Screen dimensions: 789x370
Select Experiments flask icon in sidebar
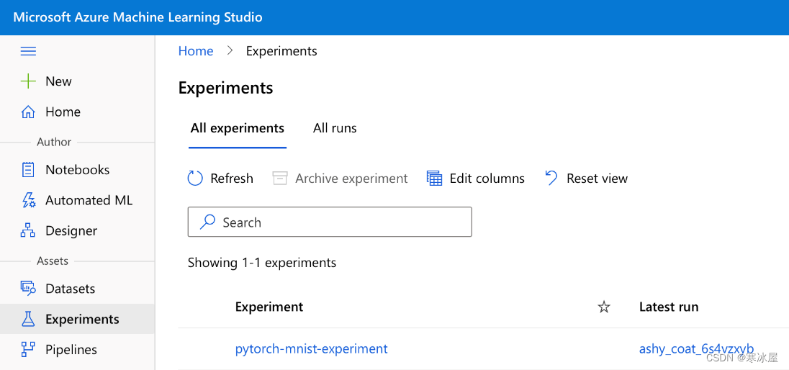pos(28,319)
